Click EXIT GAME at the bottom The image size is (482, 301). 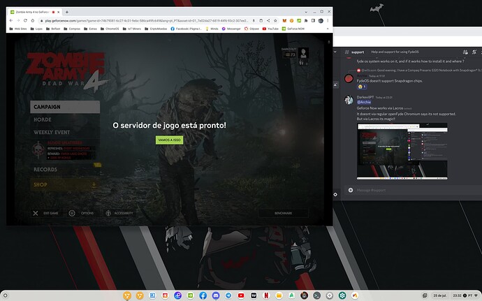click(x=46, y=213)
